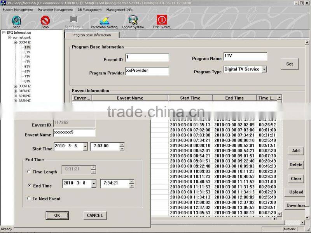This screenshot has width=311, height=233.
Task: Choose the To Next Event option
Action: coord(29,198)
